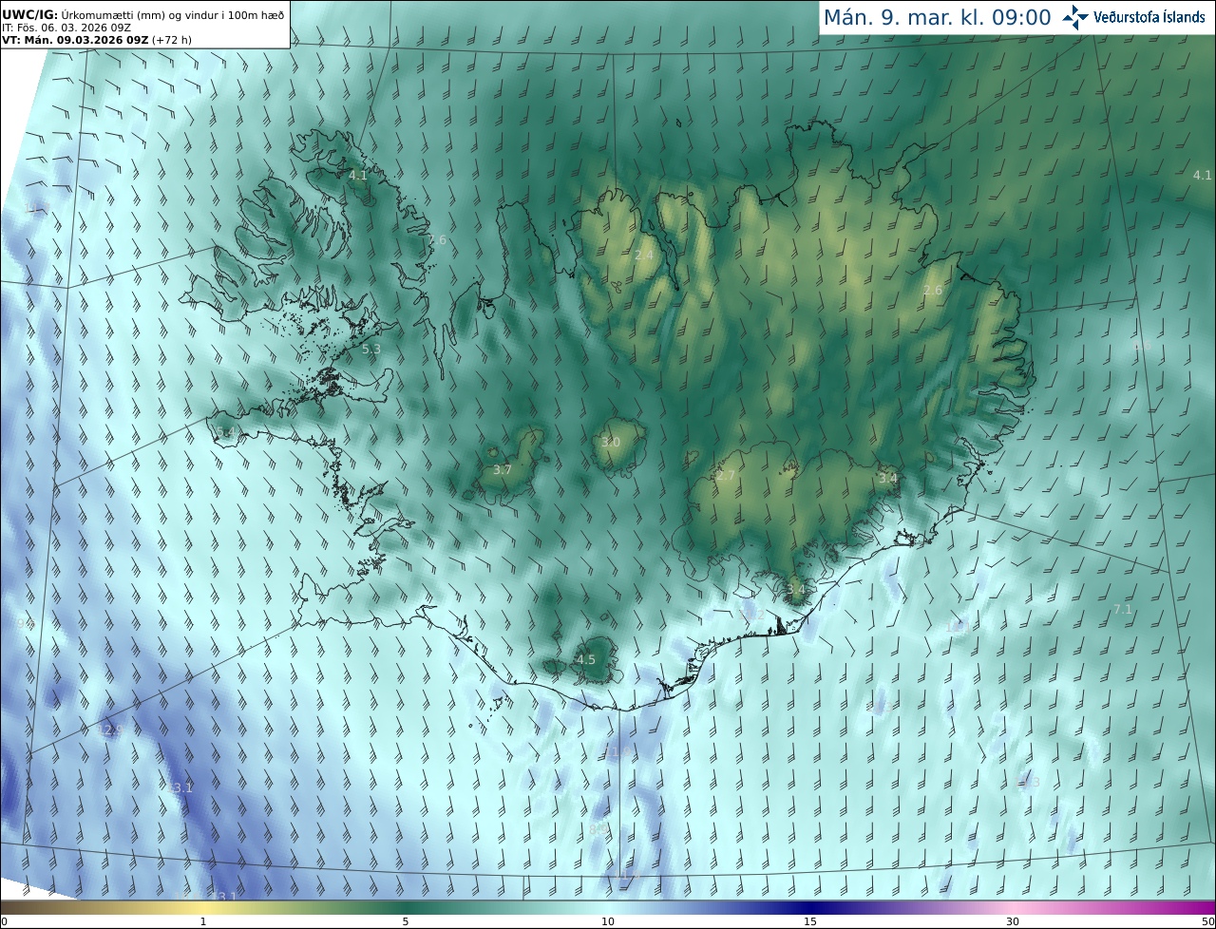Click the 0 tick label on the color scale
Viewport: 1216px width, 929px height.
pyautogui.click(x=4, y=921)
